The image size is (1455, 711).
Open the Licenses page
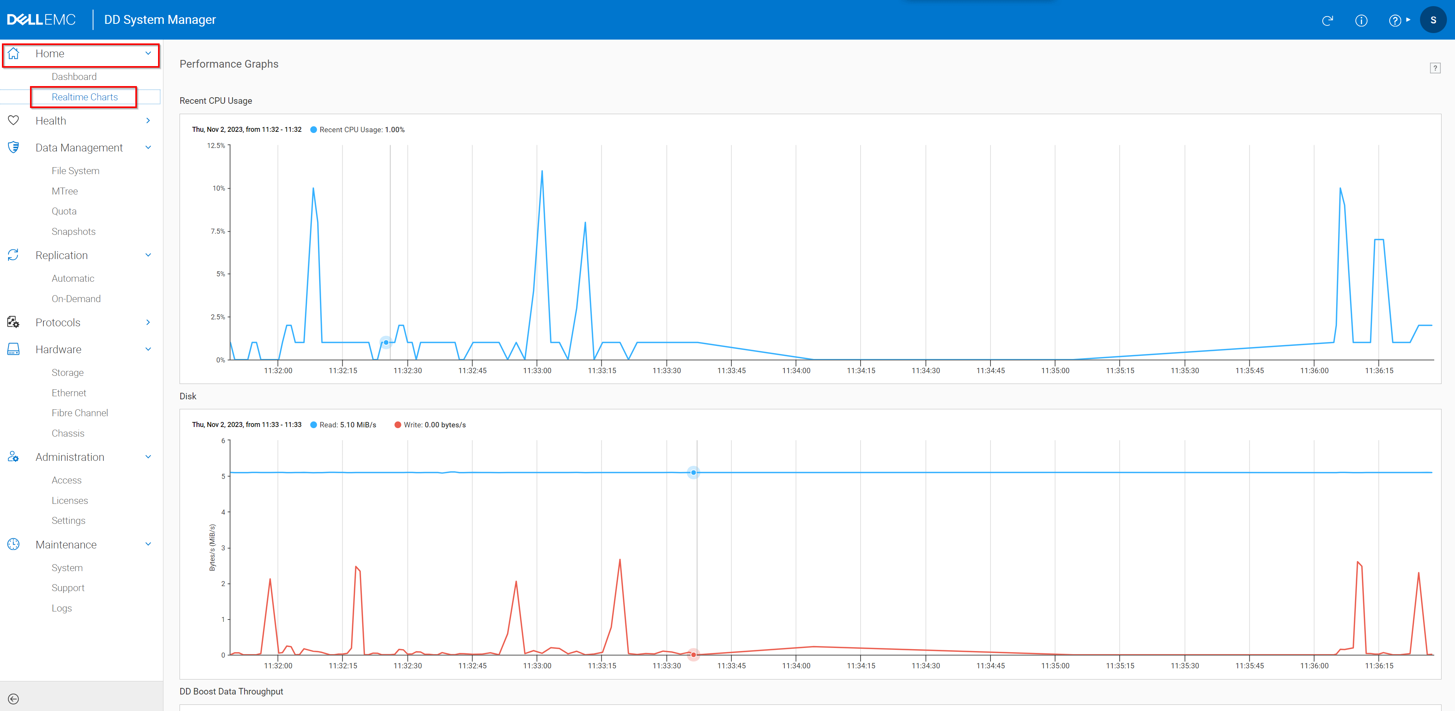click(70, 500)
